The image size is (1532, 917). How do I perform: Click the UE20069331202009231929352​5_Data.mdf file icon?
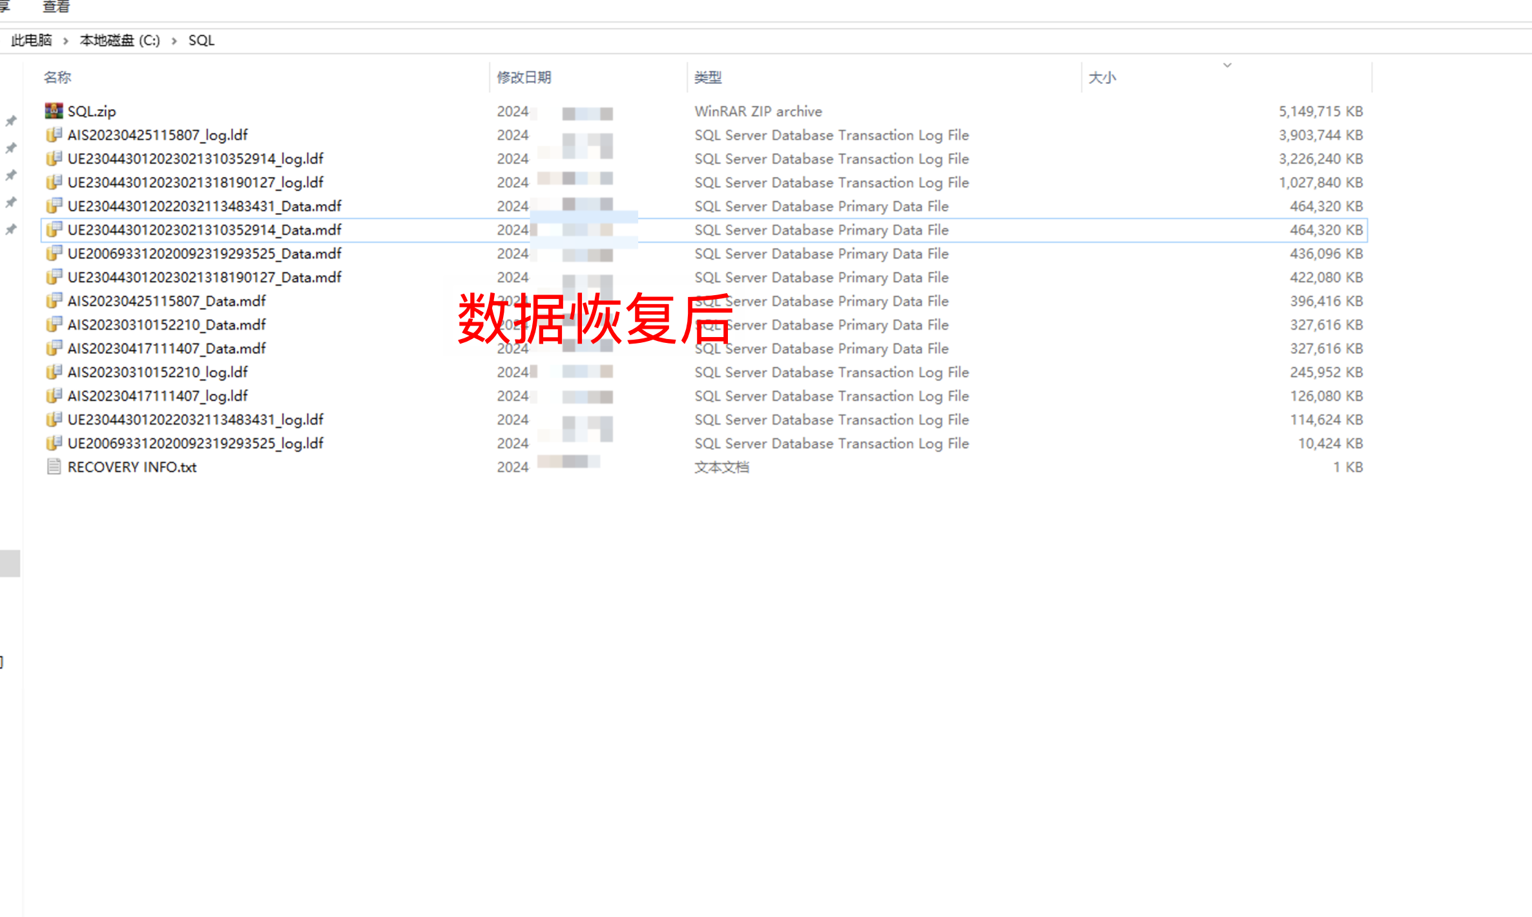(x=54, y=254)
